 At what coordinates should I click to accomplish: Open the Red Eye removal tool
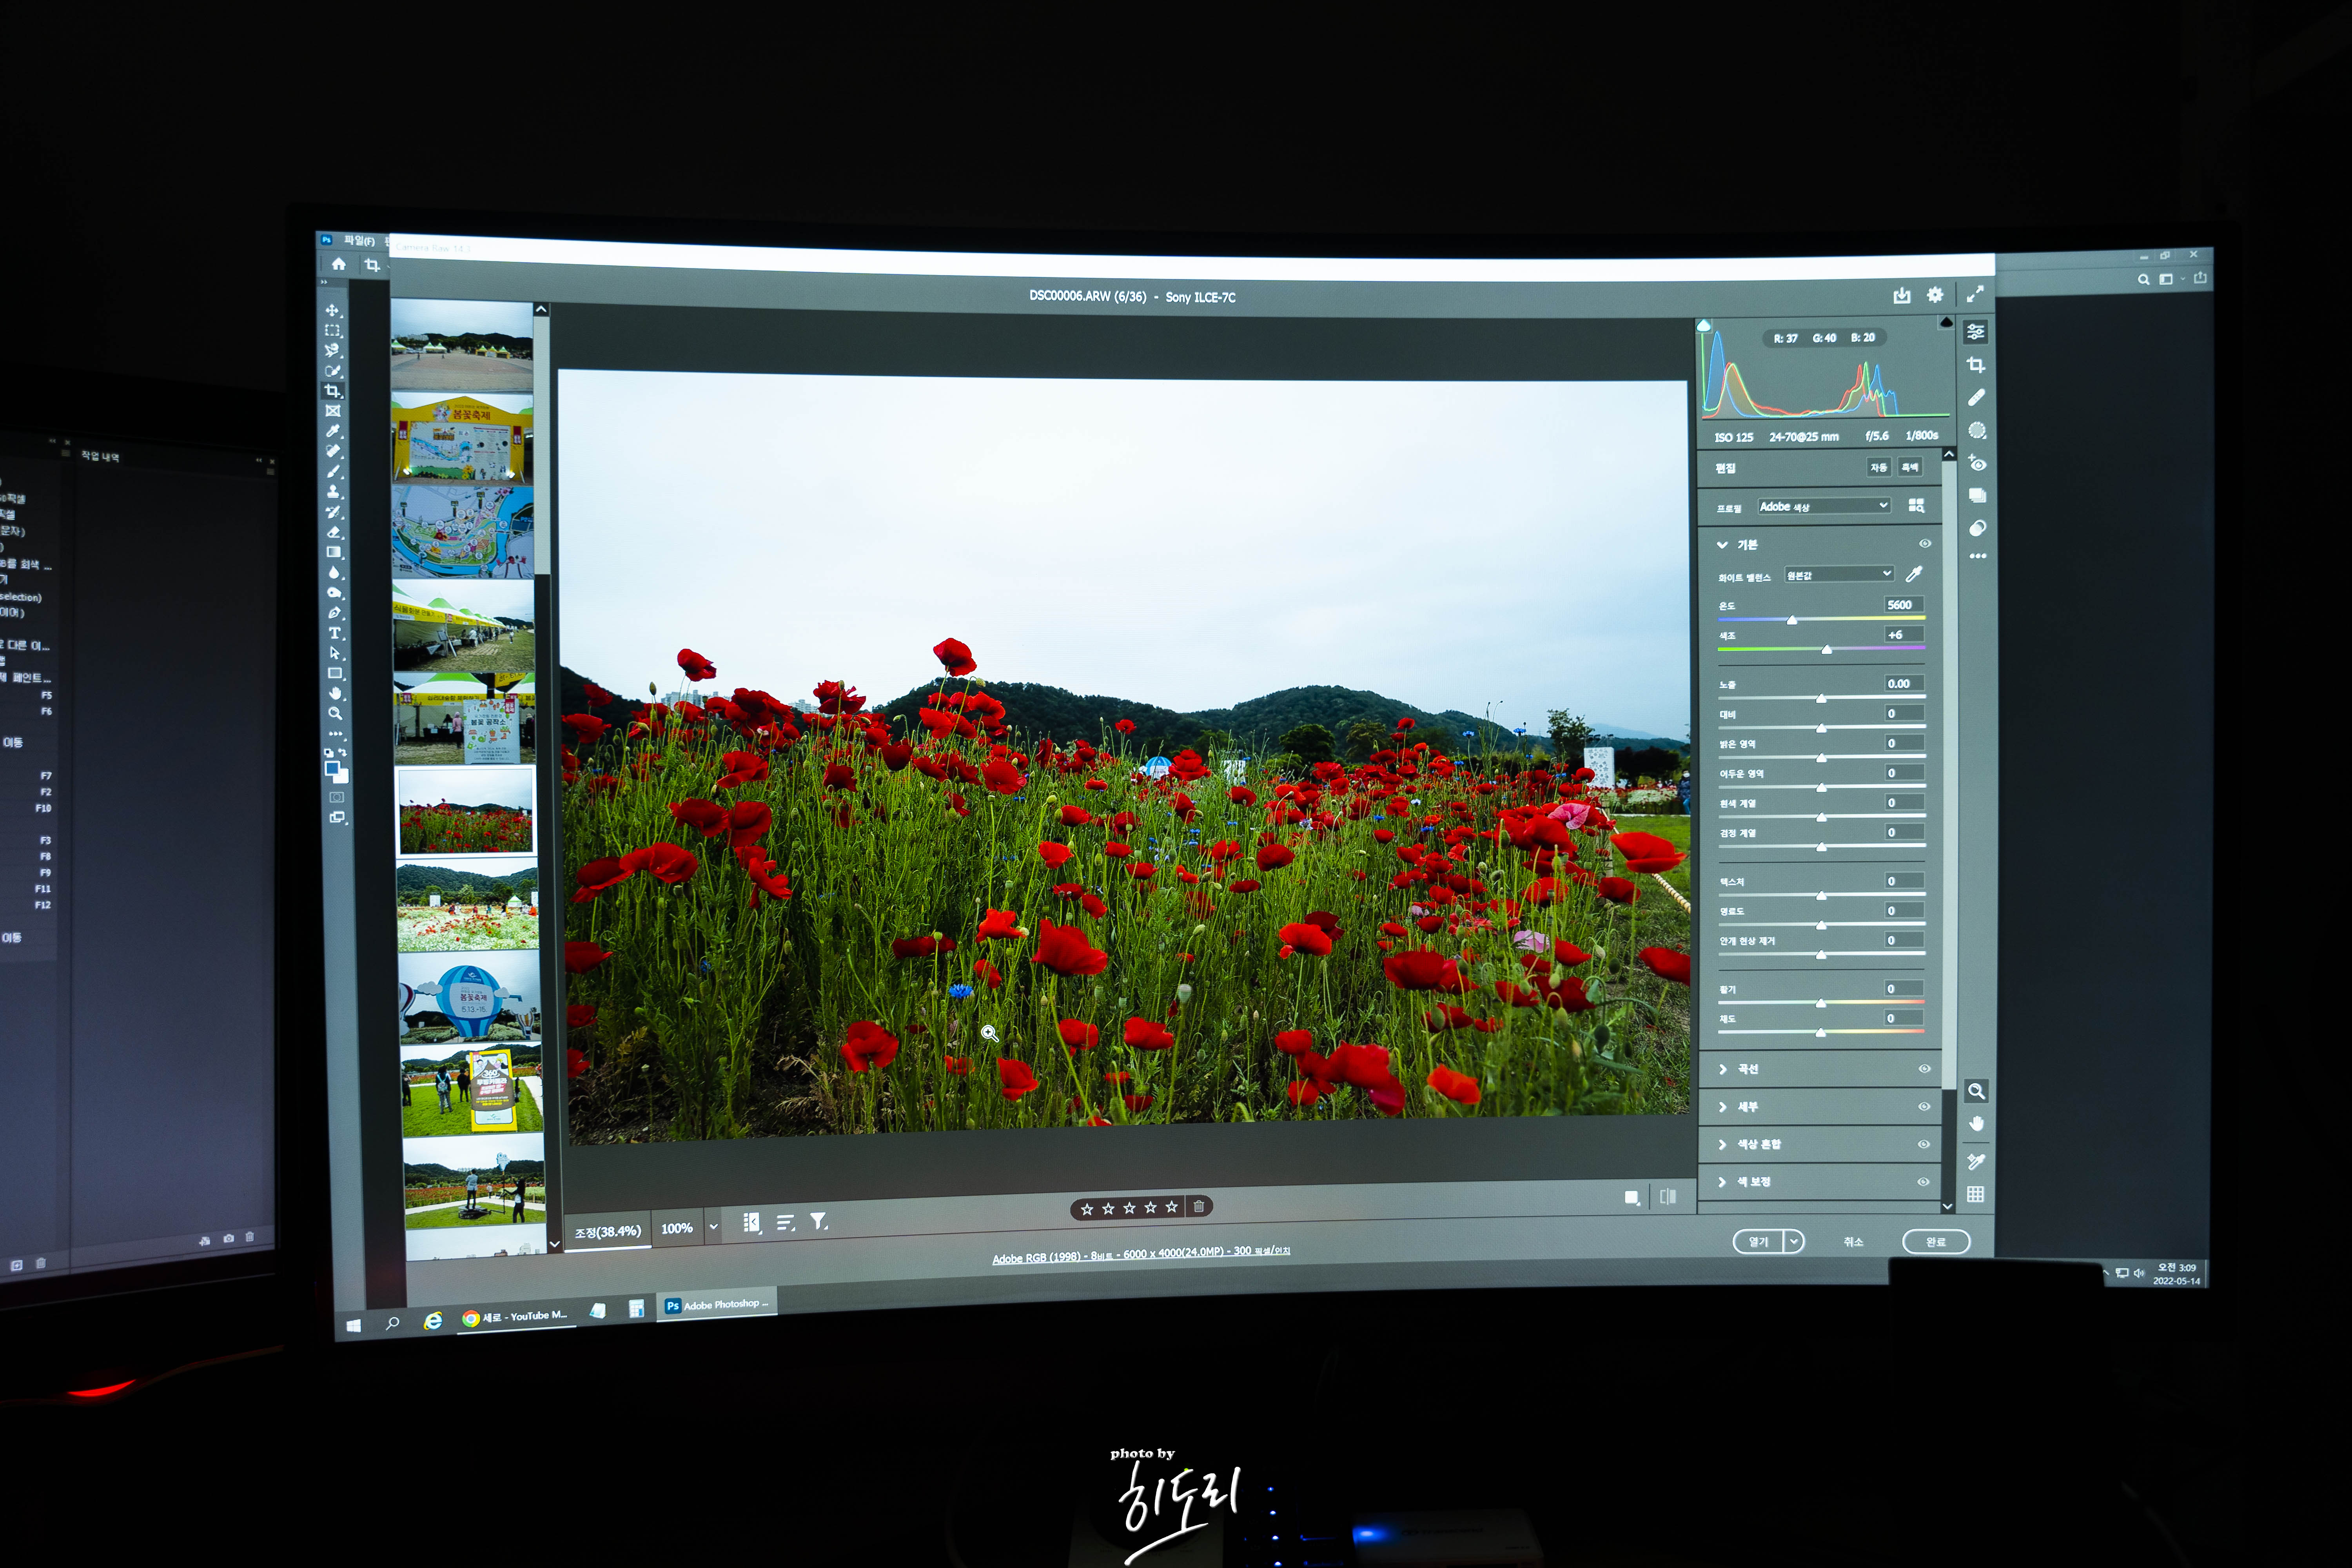pyautogui.click(x=1977, y=463)
